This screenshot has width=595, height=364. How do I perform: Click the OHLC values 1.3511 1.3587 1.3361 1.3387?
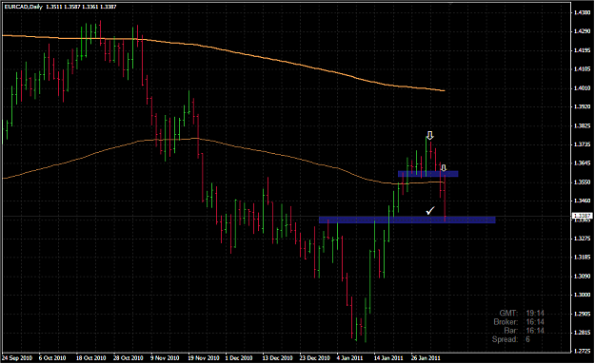tap(82, 7)
